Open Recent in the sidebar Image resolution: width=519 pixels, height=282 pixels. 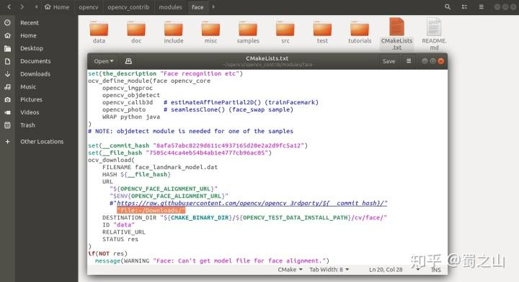tap(29, 23)
